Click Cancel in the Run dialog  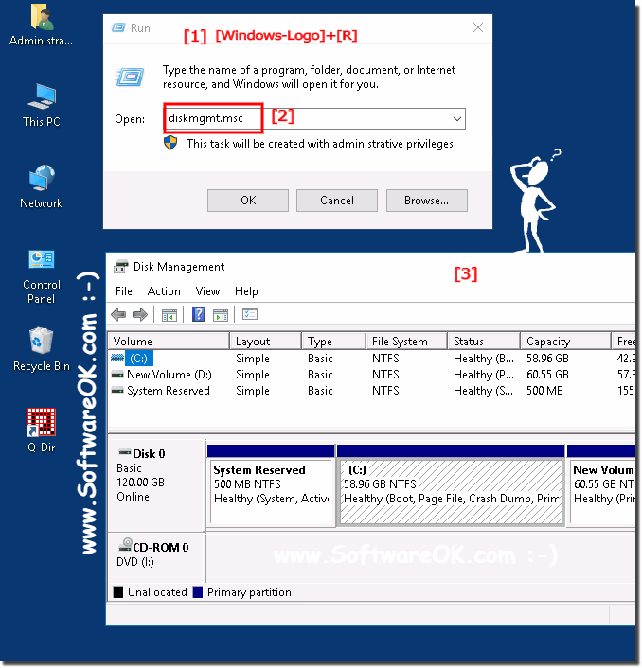pos(337,201)
